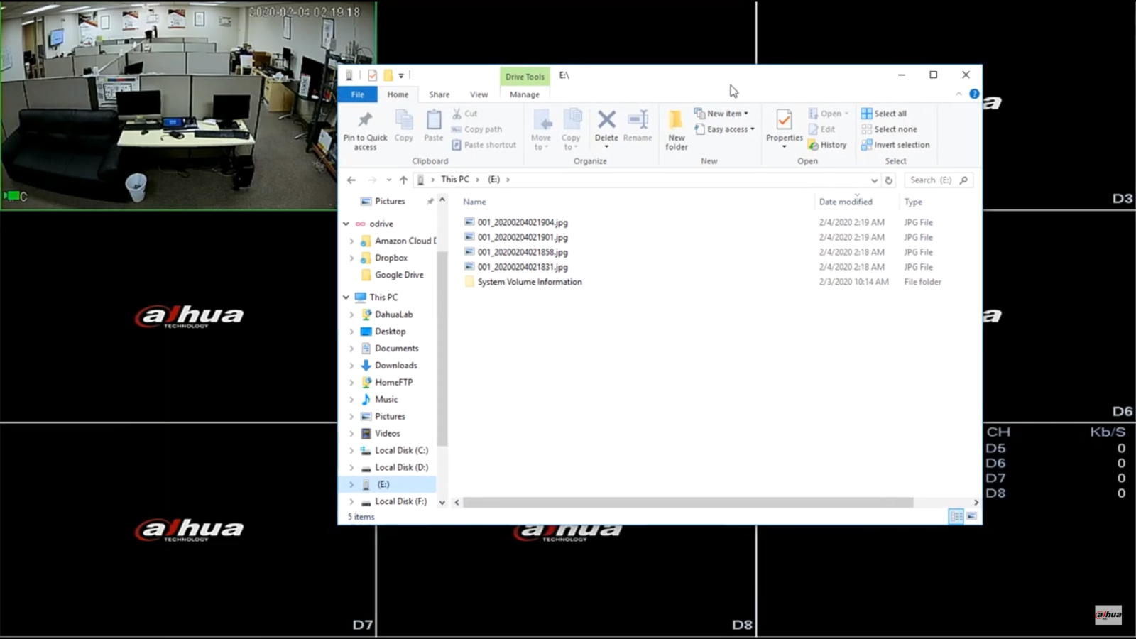The width and height of the screenshot is (1136, 639).
Task: Click Paste shortcut in the ribbon
Action: (484, 145)
